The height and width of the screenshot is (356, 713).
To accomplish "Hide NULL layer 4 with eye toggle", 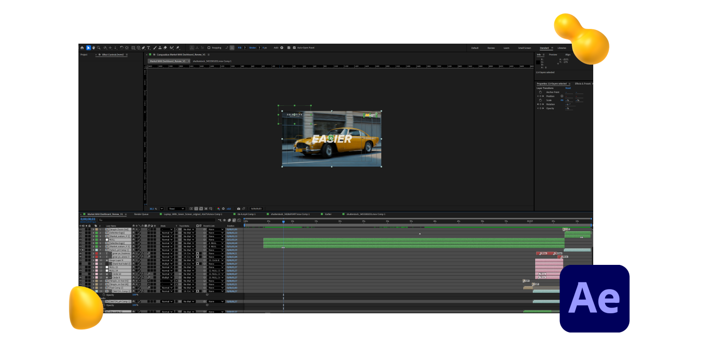I will coord(80,240).
